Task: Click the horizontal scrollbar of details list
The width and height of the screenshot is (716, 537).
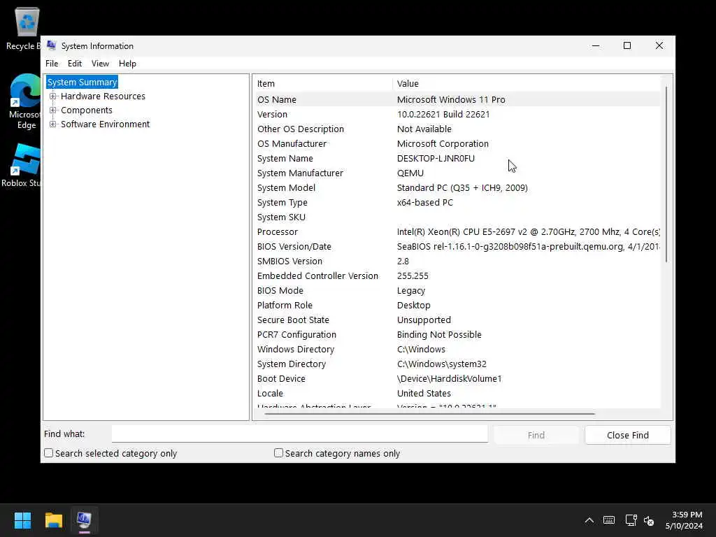Action: (429, 414)
